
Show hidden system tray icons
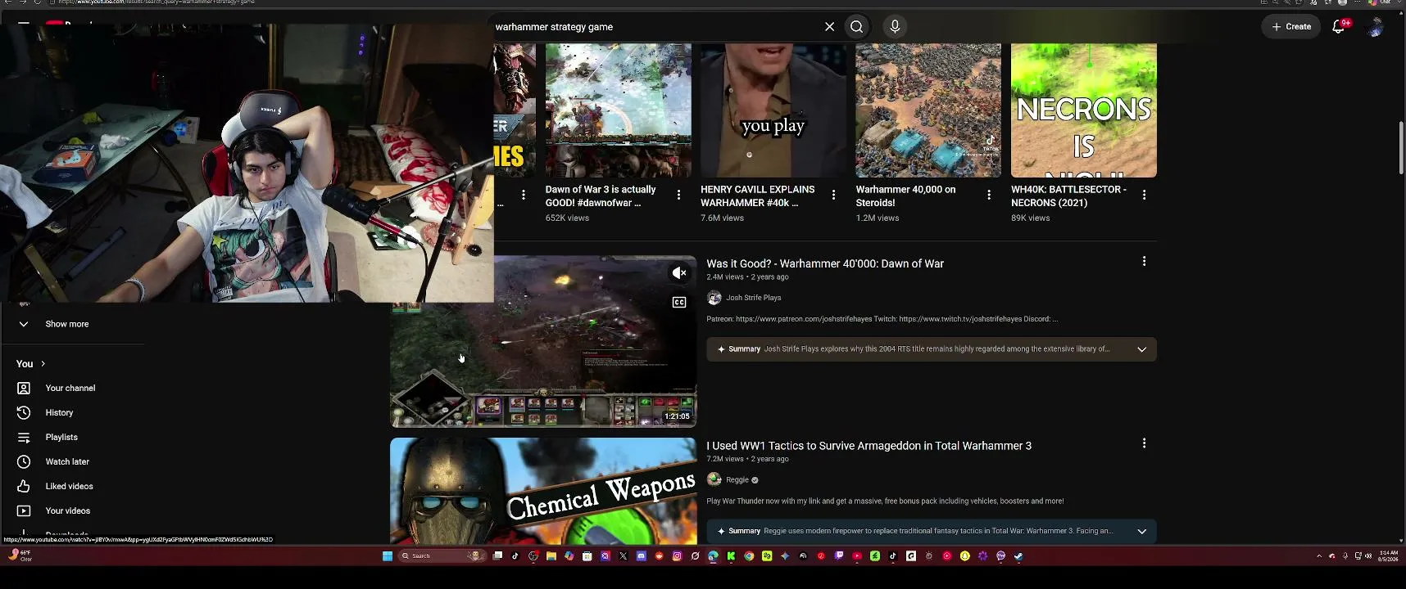(1319, 556)
